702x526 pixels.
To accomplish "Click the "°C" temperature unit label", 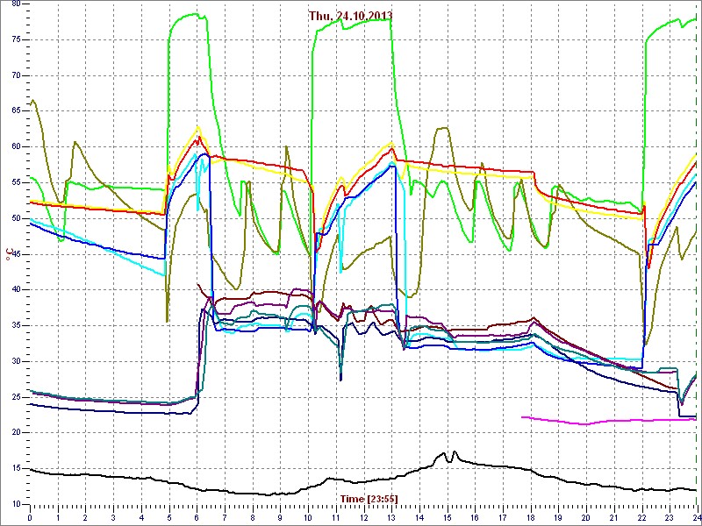I will [x=8, y=254].
